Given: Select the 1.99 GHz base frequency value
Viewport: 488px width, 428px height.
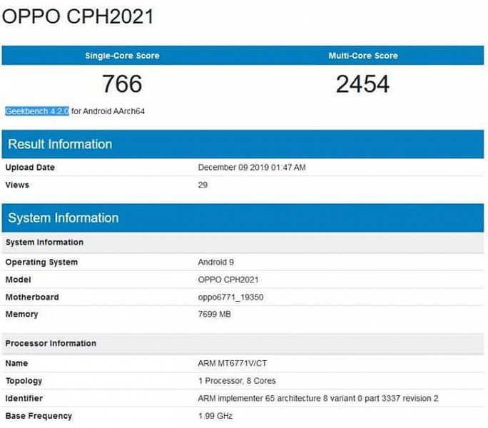Looking at the screenshot, I should (215, 416).
